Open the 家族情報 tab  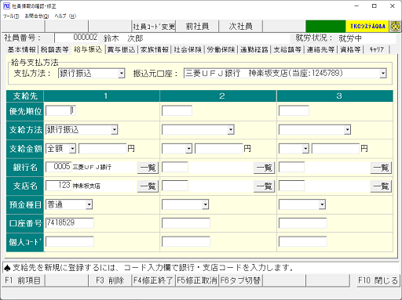click(x=154, y=49)
